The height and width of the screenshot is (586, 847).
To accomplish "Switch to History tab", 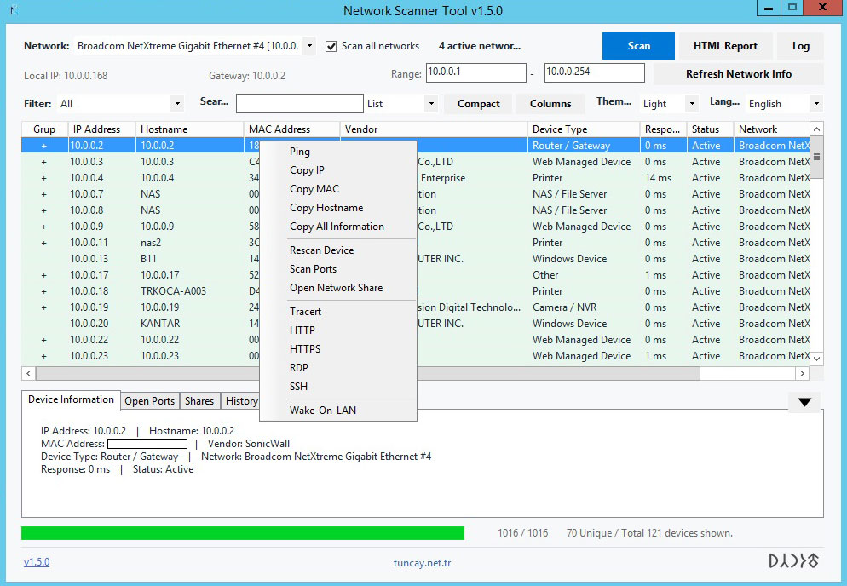I will [x=240, y=401].
